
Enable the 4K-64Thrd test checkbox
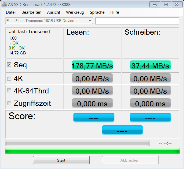(x=9, y=91)
